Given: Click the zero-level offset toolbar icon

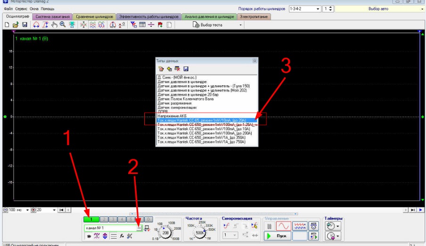Looking at the screenshot, I should click(x=122, y=25).
